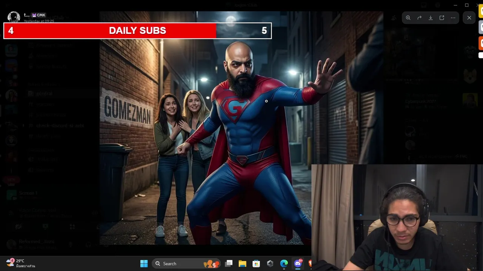
Task: Open the three-dot more options menu
Action: [453, 18]
